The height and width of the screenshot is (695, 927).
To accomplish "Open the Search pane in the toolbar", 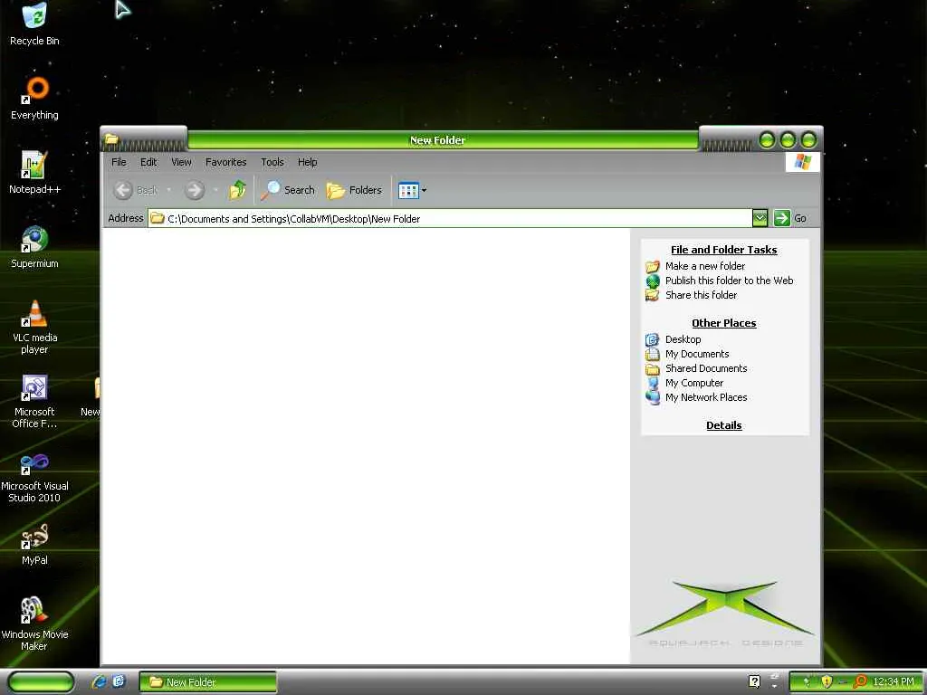I will (x=288, y=190).
